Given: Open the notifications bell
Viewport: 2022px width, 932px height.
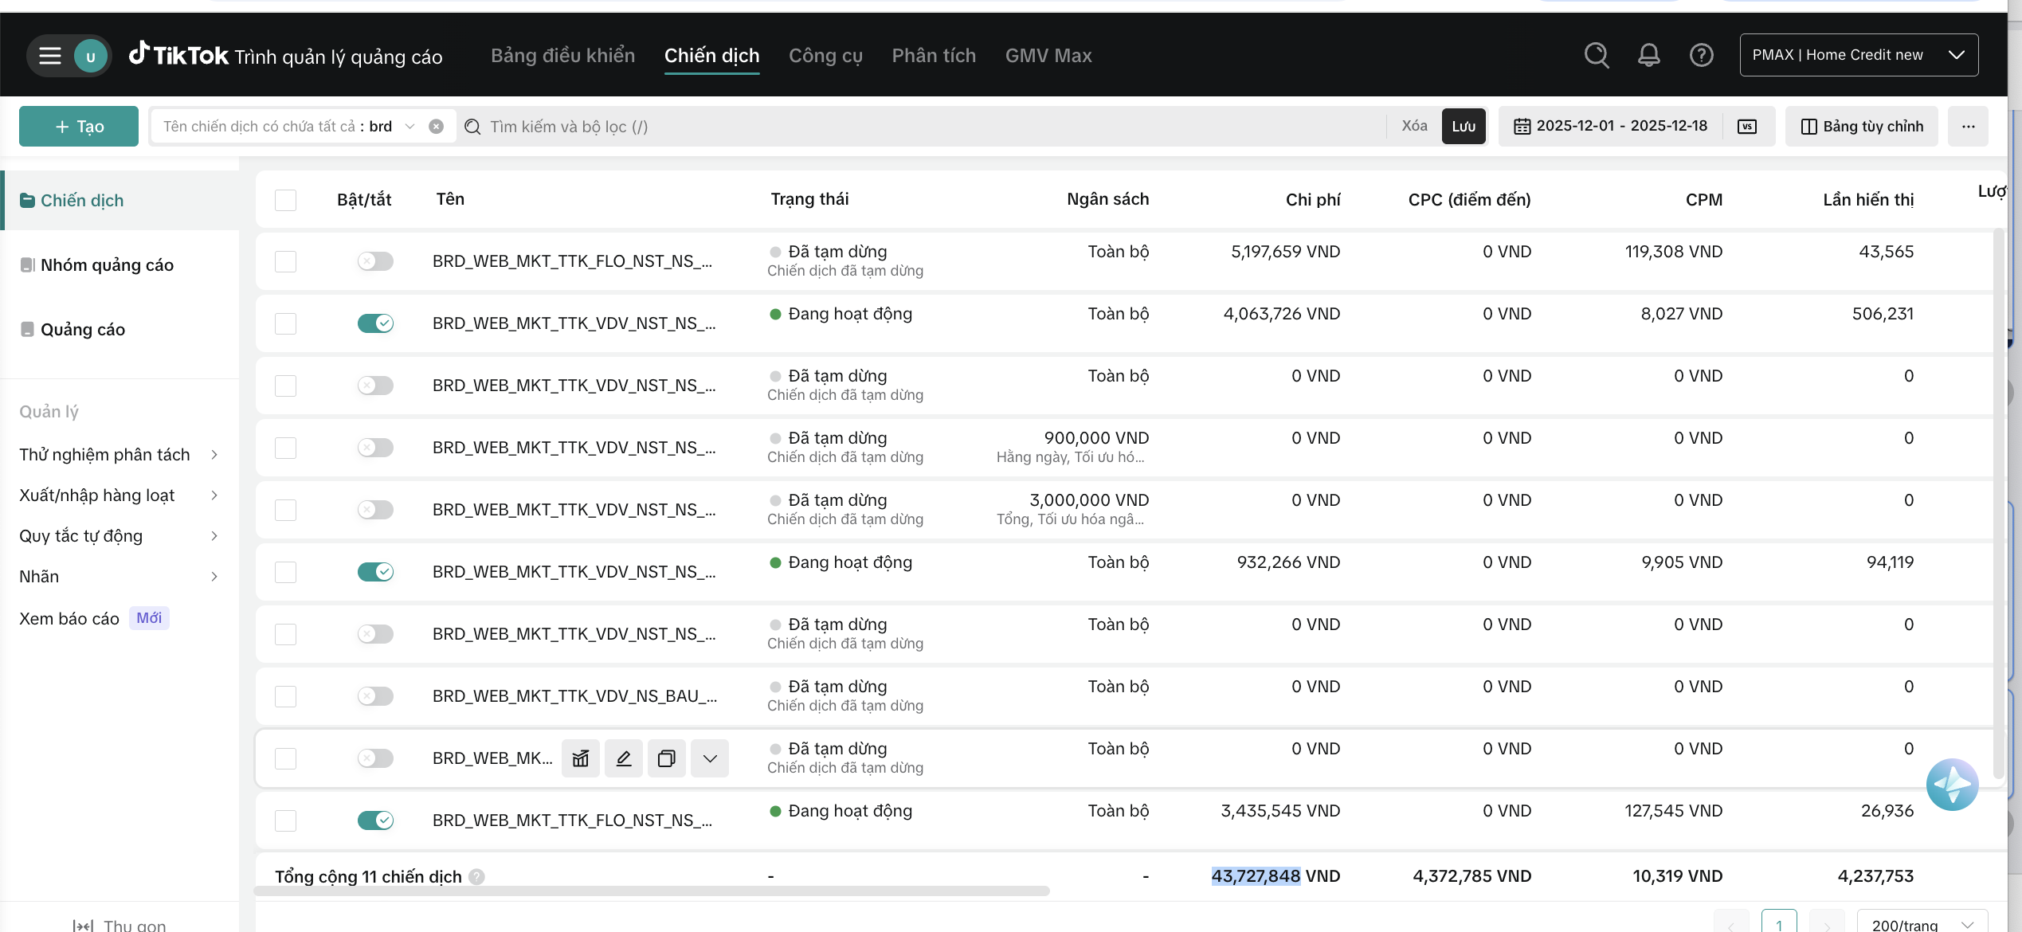Looking at the screenshot, I should tap(1648, 55).
